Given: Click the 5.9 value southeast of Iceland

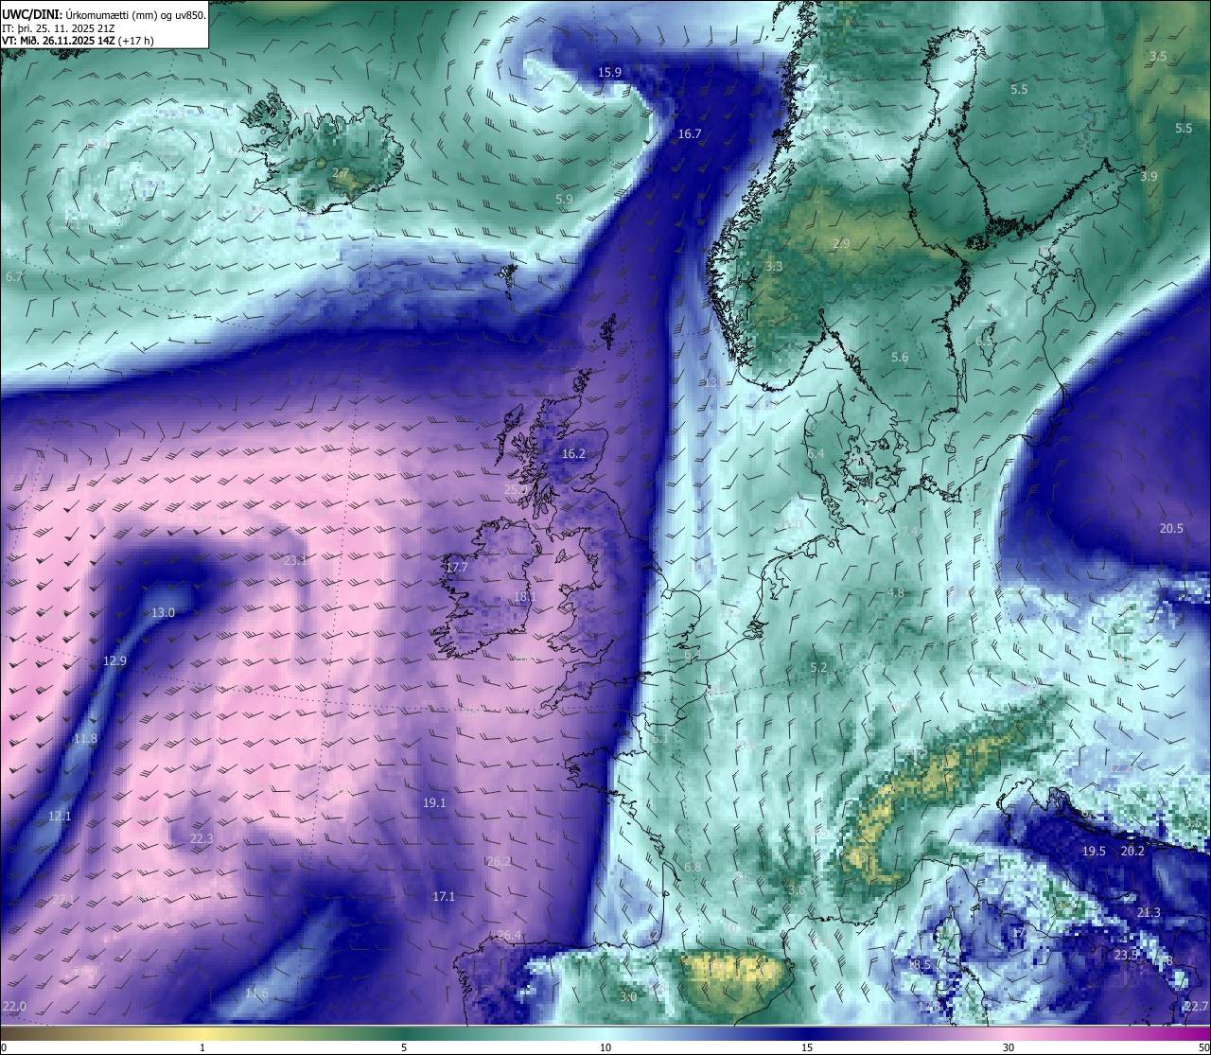Looking at the screenshot, I should tap(564, 200).
